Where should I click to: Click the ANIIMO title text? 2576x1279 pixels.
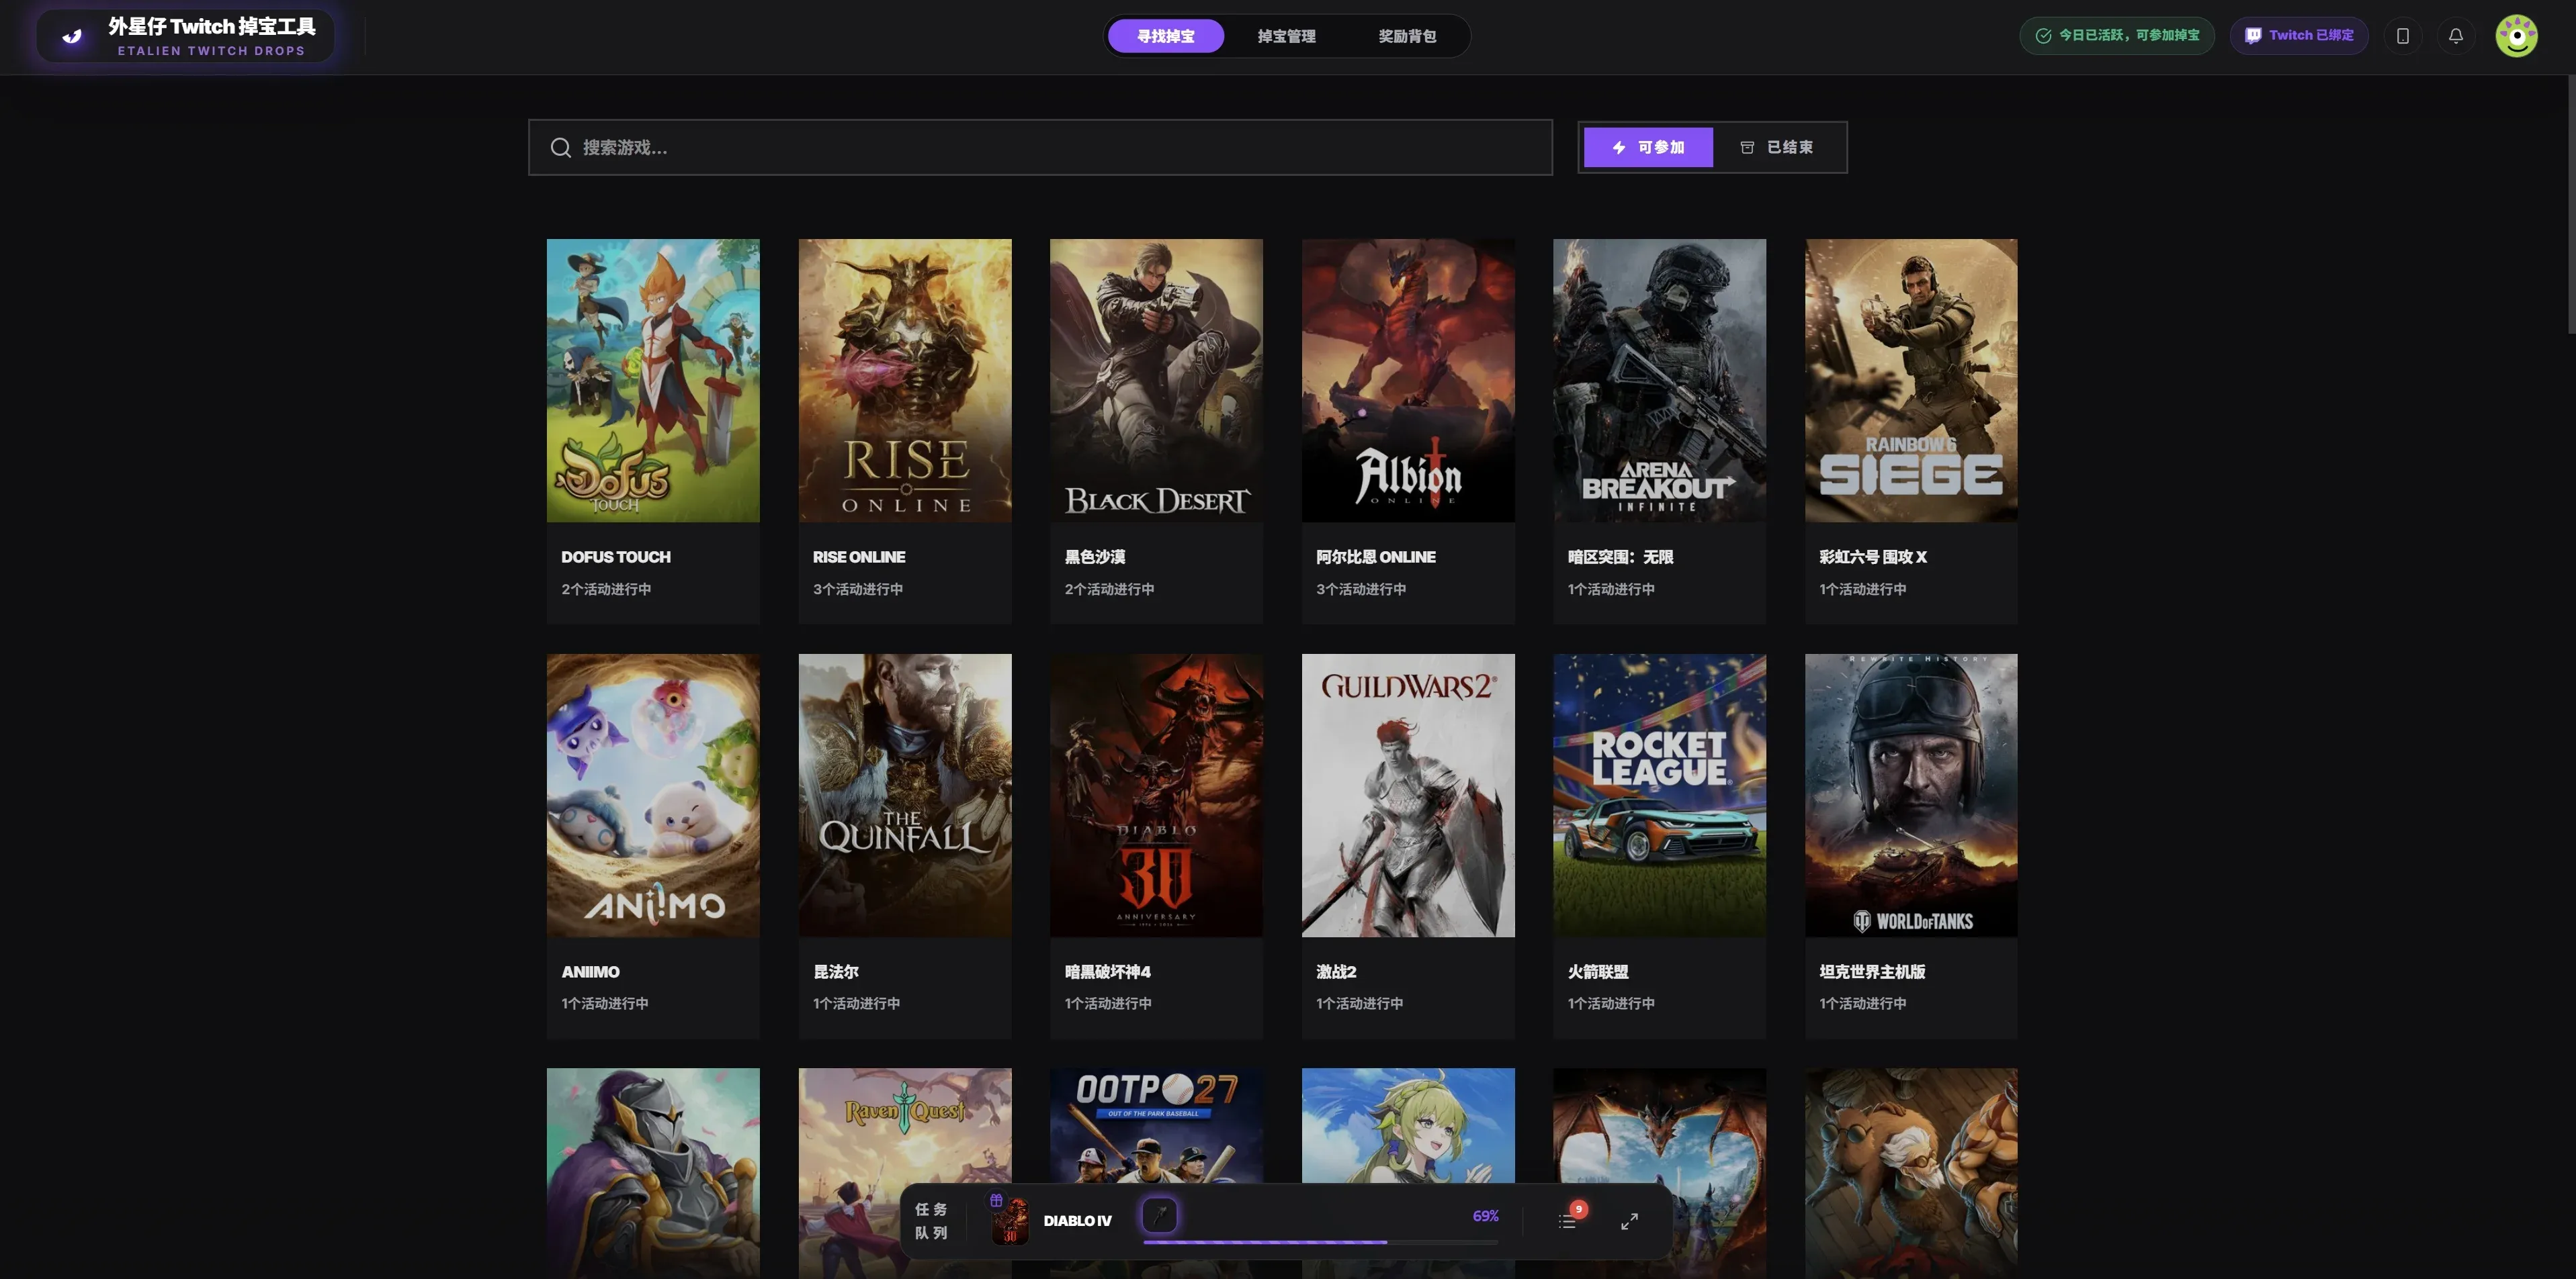(590, 972)
